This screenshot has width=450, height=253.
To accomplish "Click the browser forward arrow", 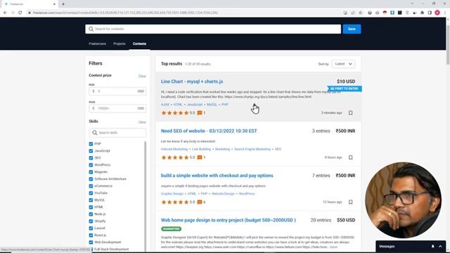I will click(13, 13).
